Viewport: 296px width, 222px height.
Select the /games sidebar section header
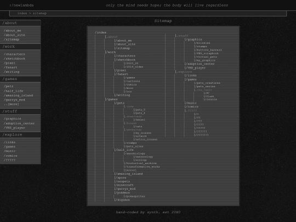20,79
